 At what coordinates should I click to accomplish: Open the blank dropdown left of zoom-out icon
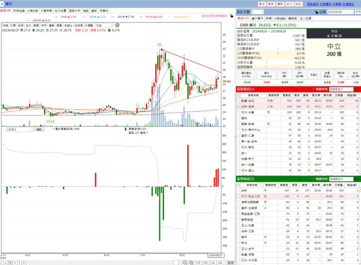177,263
